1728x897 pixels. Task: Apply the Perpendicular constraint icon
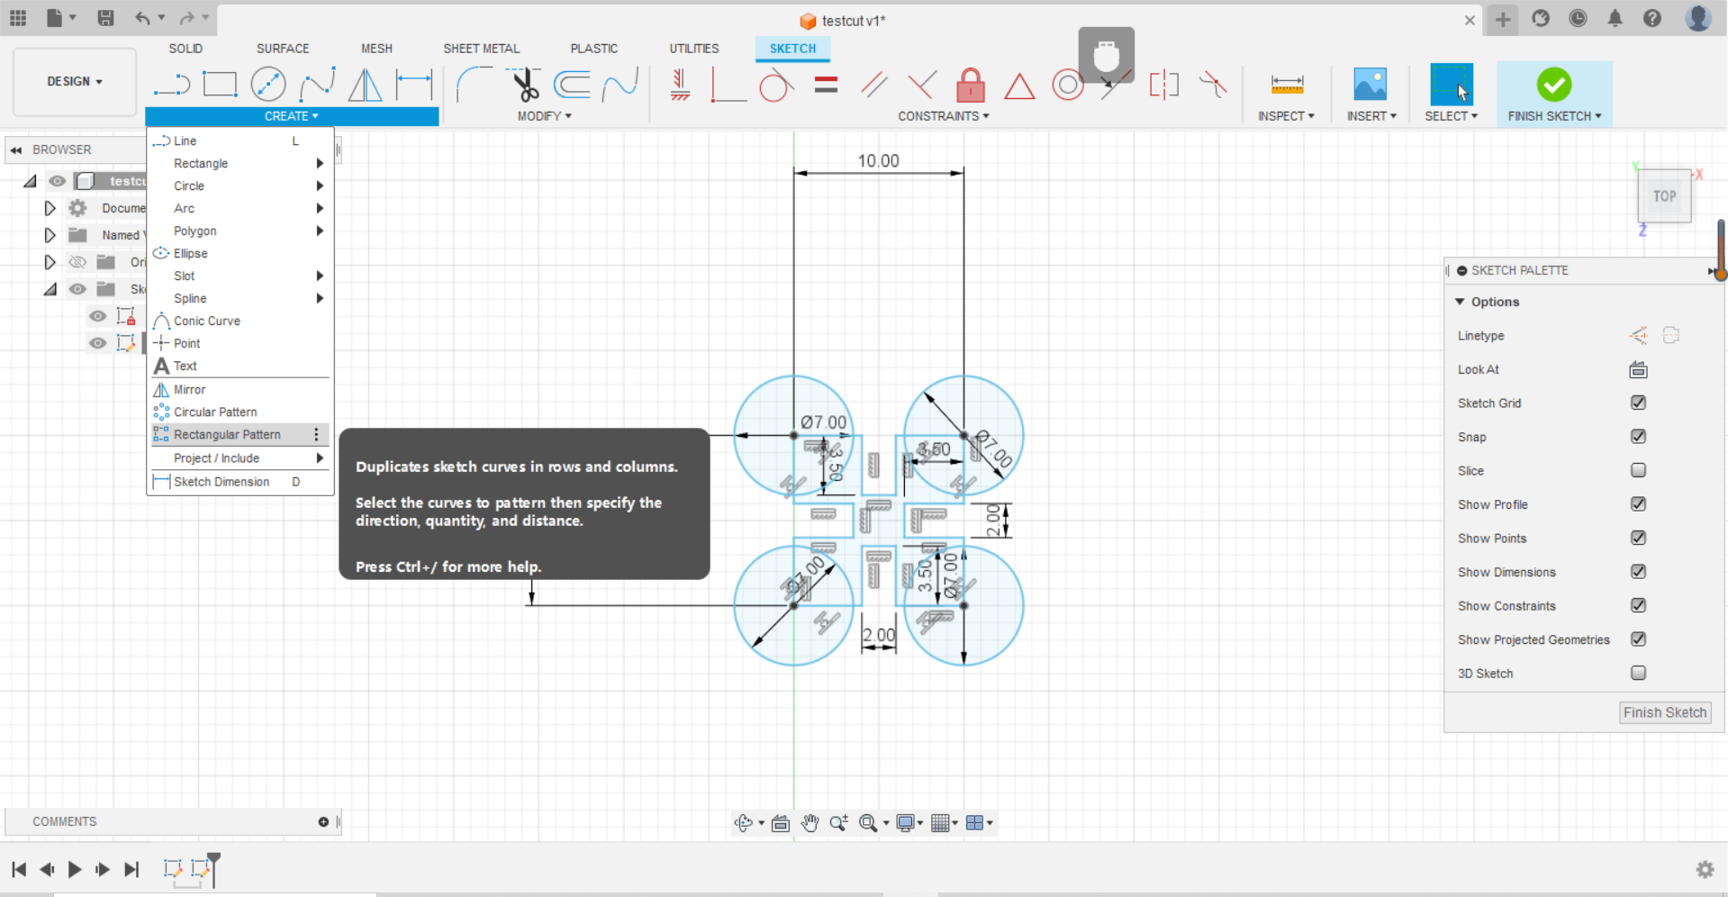point(922,85)
